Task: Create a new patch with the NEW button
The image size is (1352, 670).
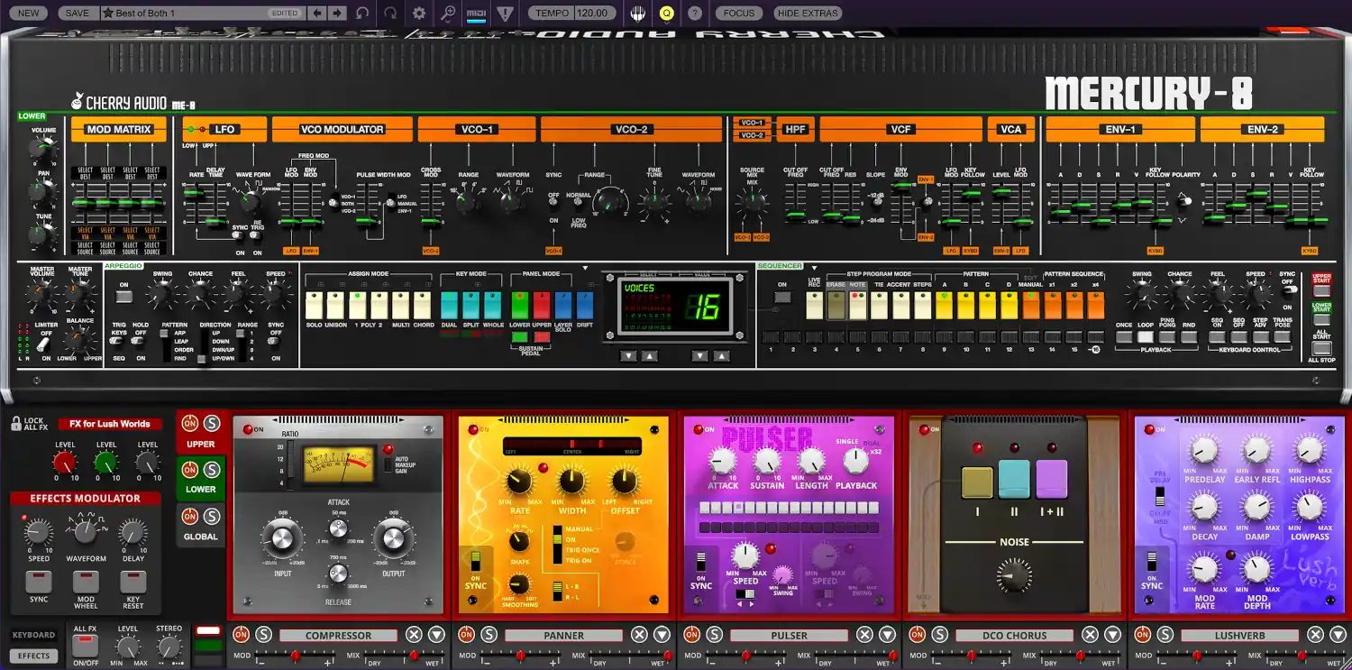Action: coord(27,13)
